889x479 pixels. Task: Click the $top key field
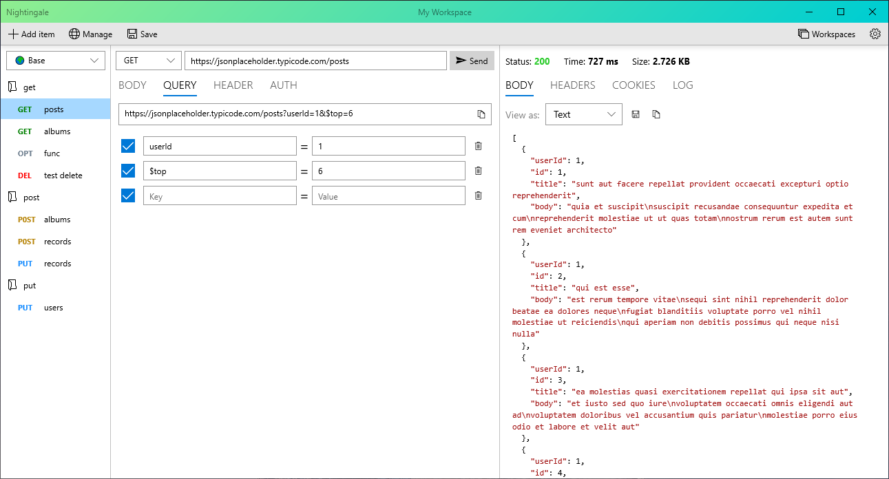point(220,171)
